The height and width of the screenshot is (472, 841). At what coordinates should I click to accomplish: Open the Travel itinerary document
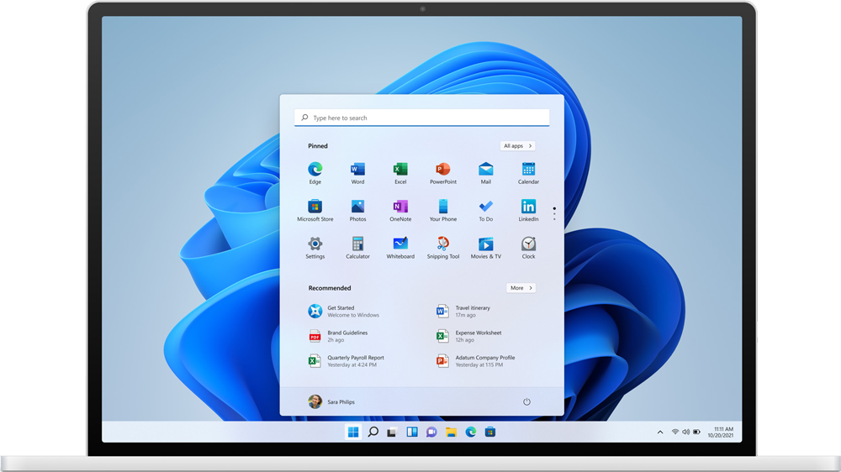point(463,312)
